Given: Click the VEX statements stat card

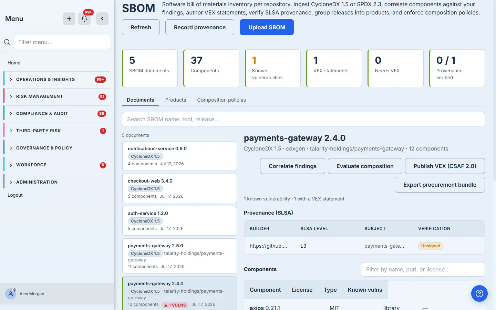Looking at the screenshot, I should point(334,68).
